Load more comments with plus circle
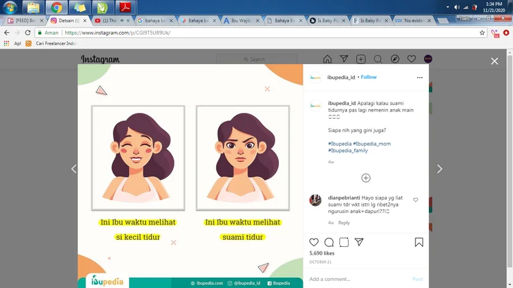Viewport: 513px width, 288px height. [x=366, y=178]
